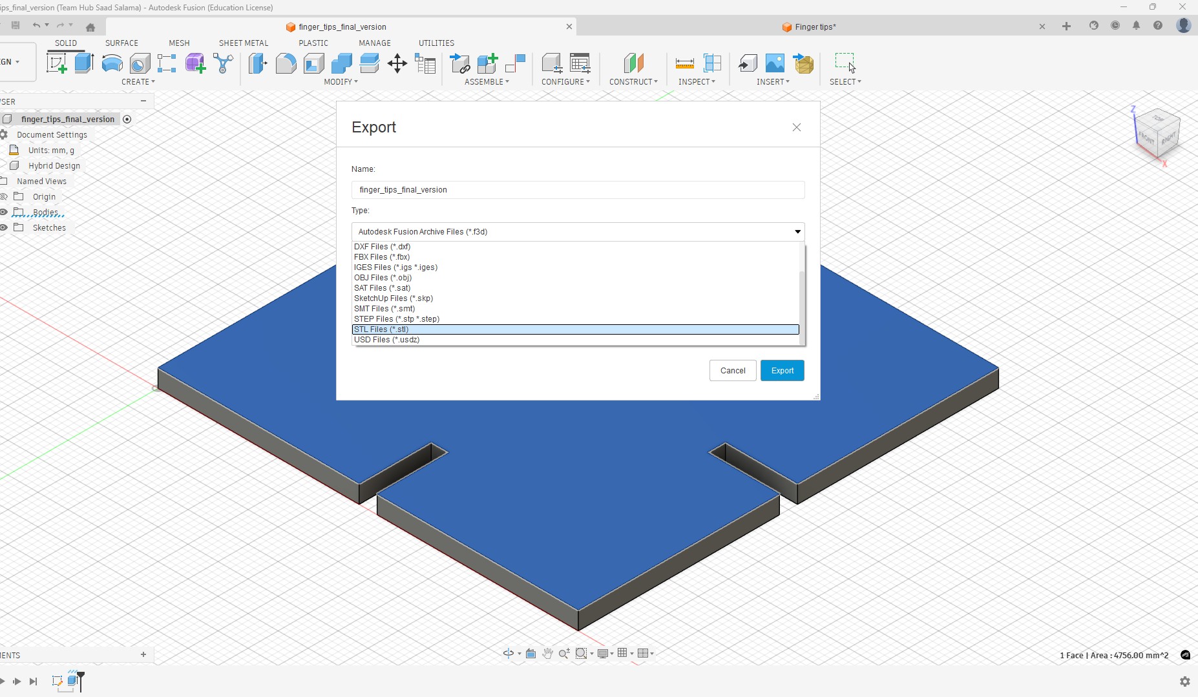This screenshot has height=697, width=1198.
Task: Activate the Measure tool
Action: point(684,63)
